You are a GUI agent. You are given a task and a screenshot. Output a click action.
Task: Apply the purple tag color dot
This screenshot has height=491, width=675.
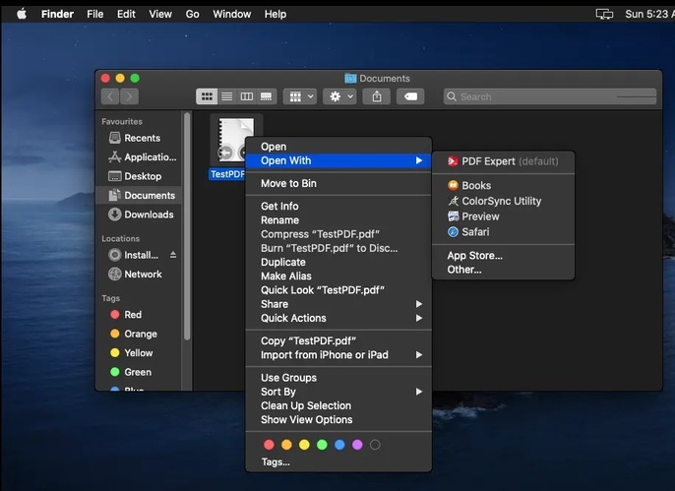(x=357, y=445)
